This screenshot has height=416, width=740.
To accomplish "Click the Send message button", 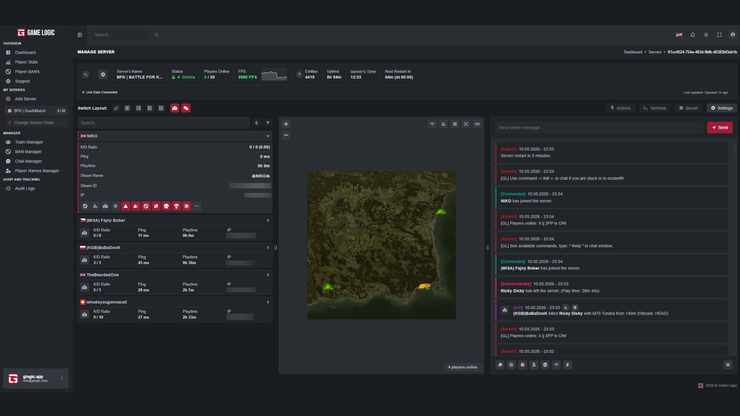I will pyautogui.click(x=720, y=127).
